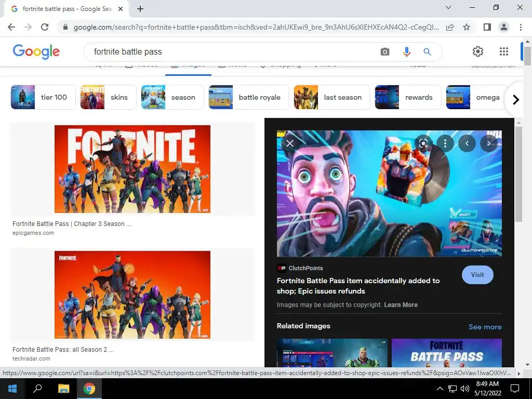532x399 pixels.
Task: Click the ClutchPoints source name
Action: point(305,268)
